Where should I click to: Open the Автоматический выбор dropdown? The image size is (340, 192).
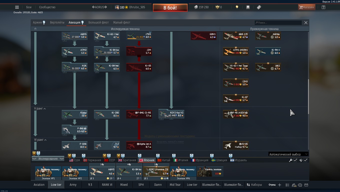(x=288, y=154)
